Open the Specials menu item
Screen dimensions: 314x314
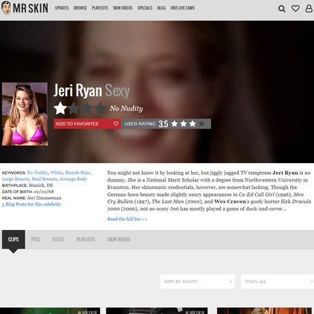pyautogui.click(x=145, y=8)
